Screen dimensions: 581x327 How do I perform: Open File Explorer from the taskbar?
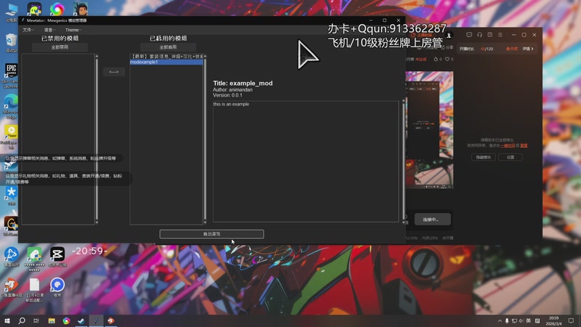pos(52,320)
